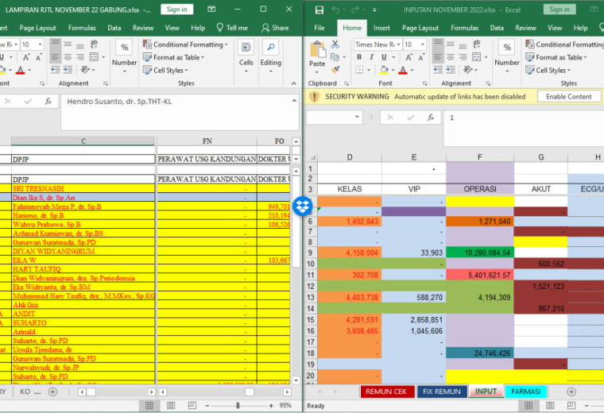Click the Cut scissors icon
The height and width of the screenshot is (413, 604).
click(x=335, y=44)
